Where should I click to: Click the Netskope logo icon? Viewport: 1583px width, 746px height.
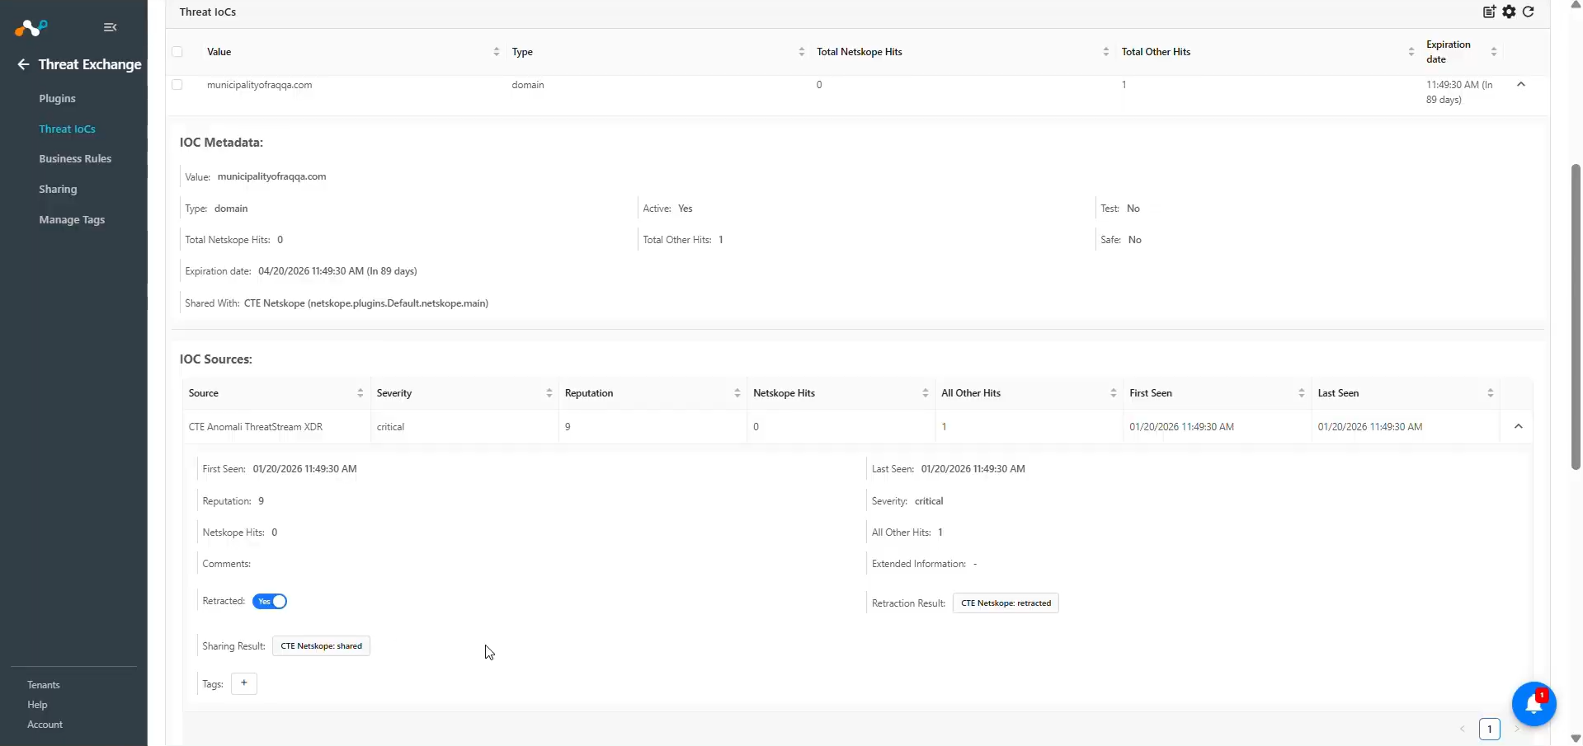(x=31, y=28)
